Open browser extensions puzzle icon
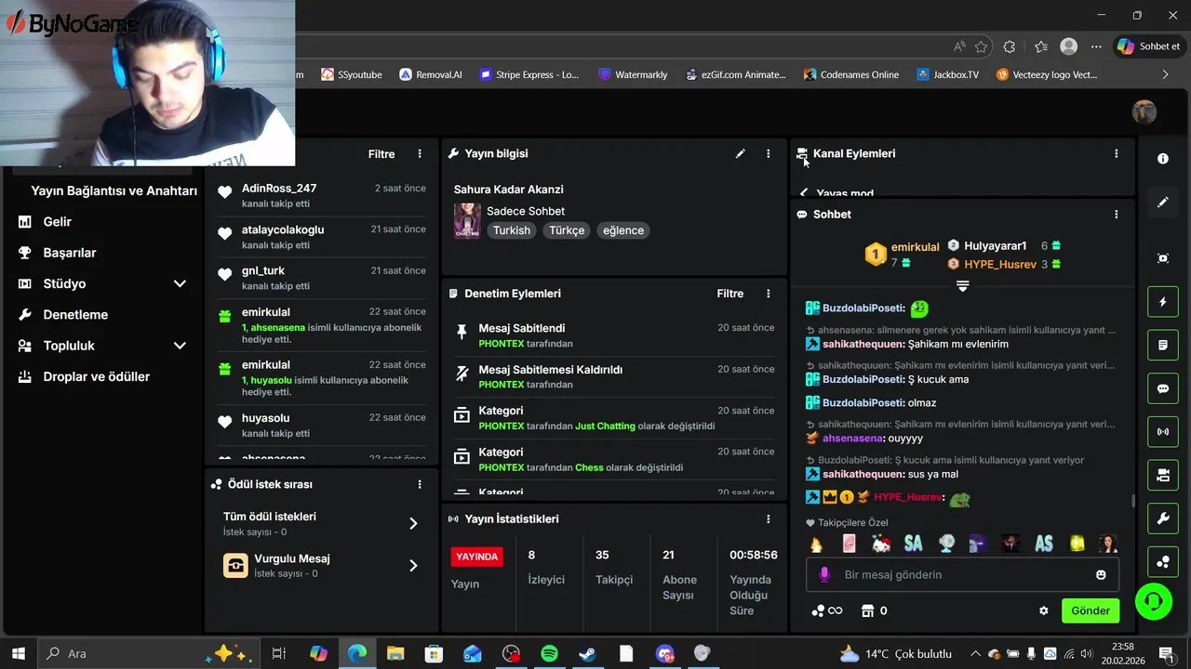The image size is (1191, 669). point(1010,46)
